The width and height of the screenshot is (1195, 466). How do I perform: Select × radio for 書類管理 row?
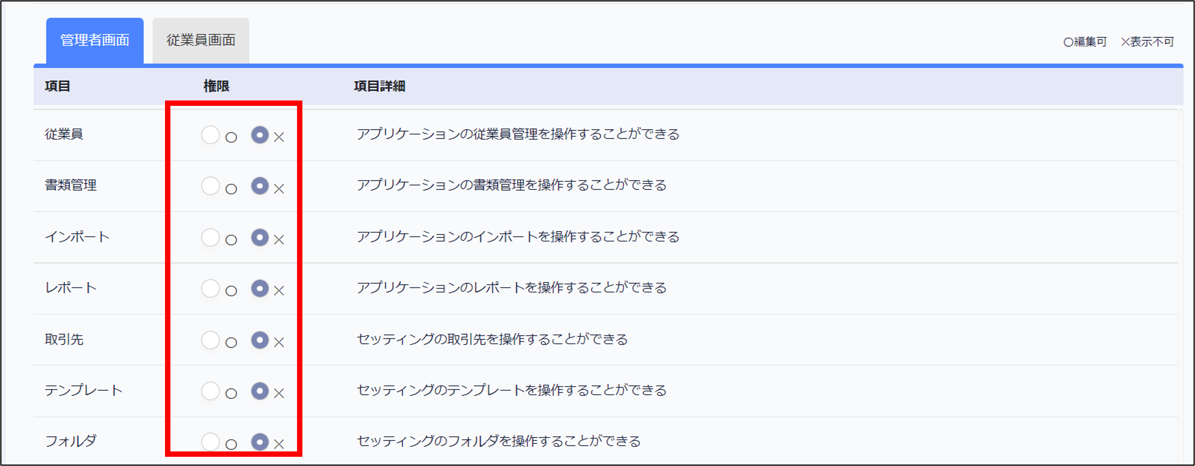point(260,186)
